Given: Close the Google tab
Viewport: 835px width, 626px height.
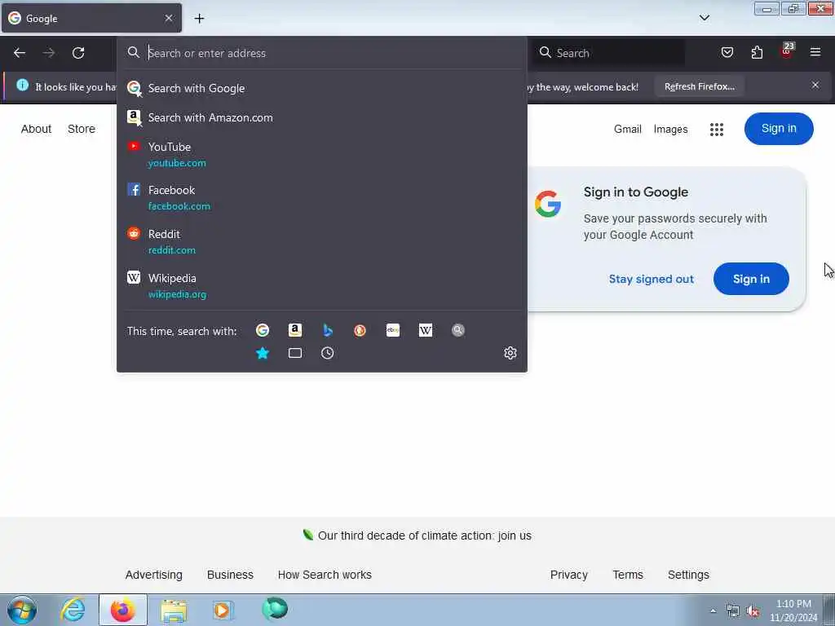Looking at the screenshot, I should [169, 18].
